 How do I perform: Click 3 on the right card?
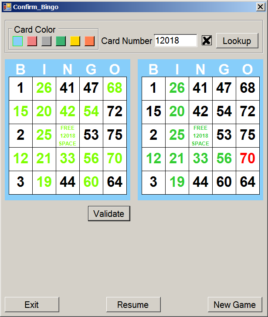tap(153, 182)
